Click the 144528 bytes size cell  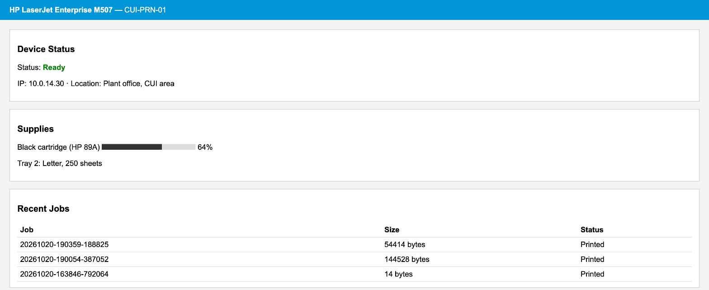[x=407, y=260]
